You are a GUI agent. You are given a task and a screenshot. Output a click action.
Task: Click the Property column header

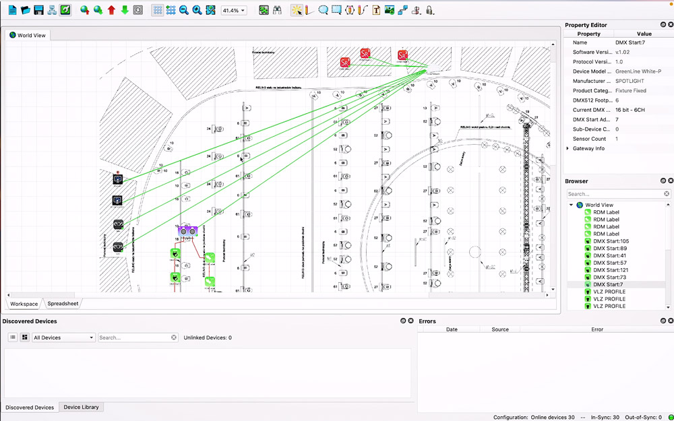point(589,34)
